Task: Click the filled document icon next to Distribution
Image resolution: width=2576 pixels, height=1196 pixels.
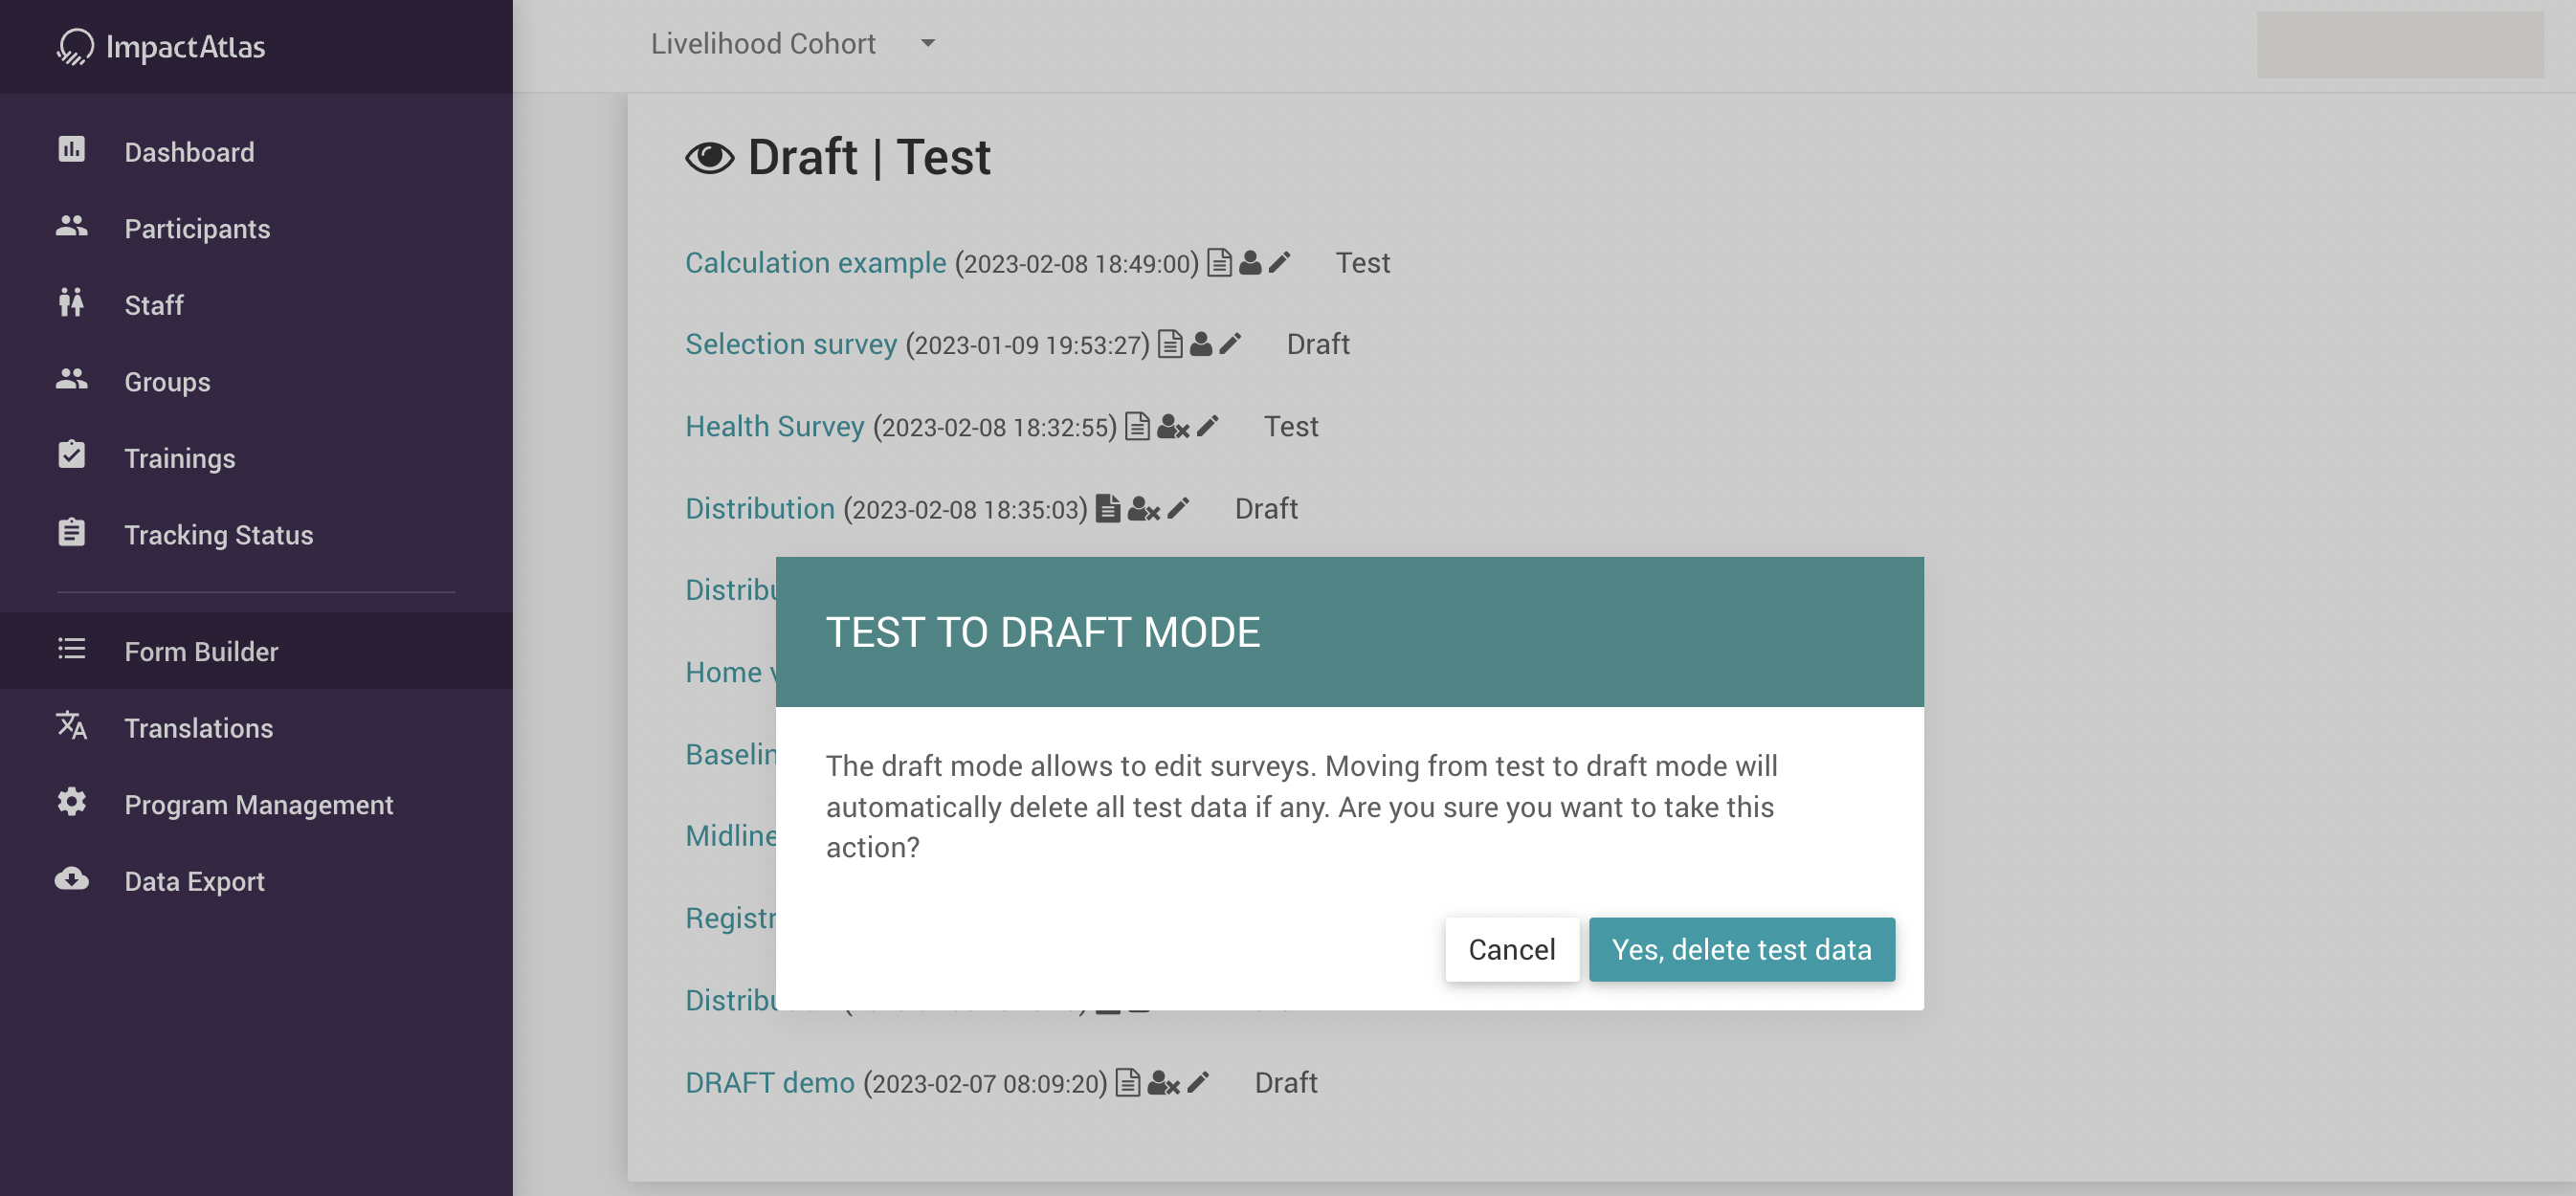Action: [1108, 509]
